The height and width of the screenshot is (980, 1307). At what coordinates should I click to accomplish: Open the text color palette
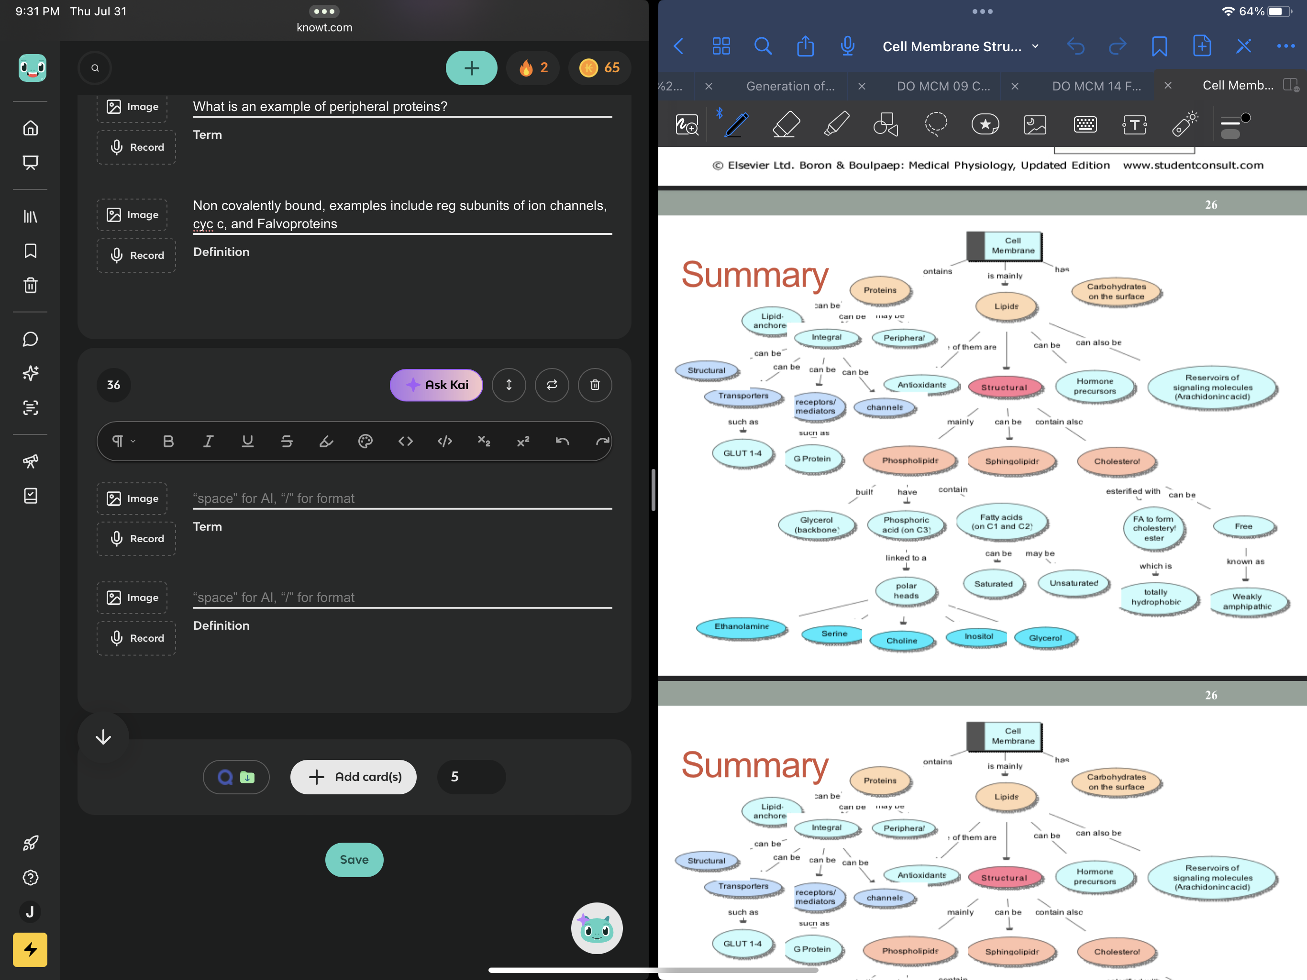366,441
